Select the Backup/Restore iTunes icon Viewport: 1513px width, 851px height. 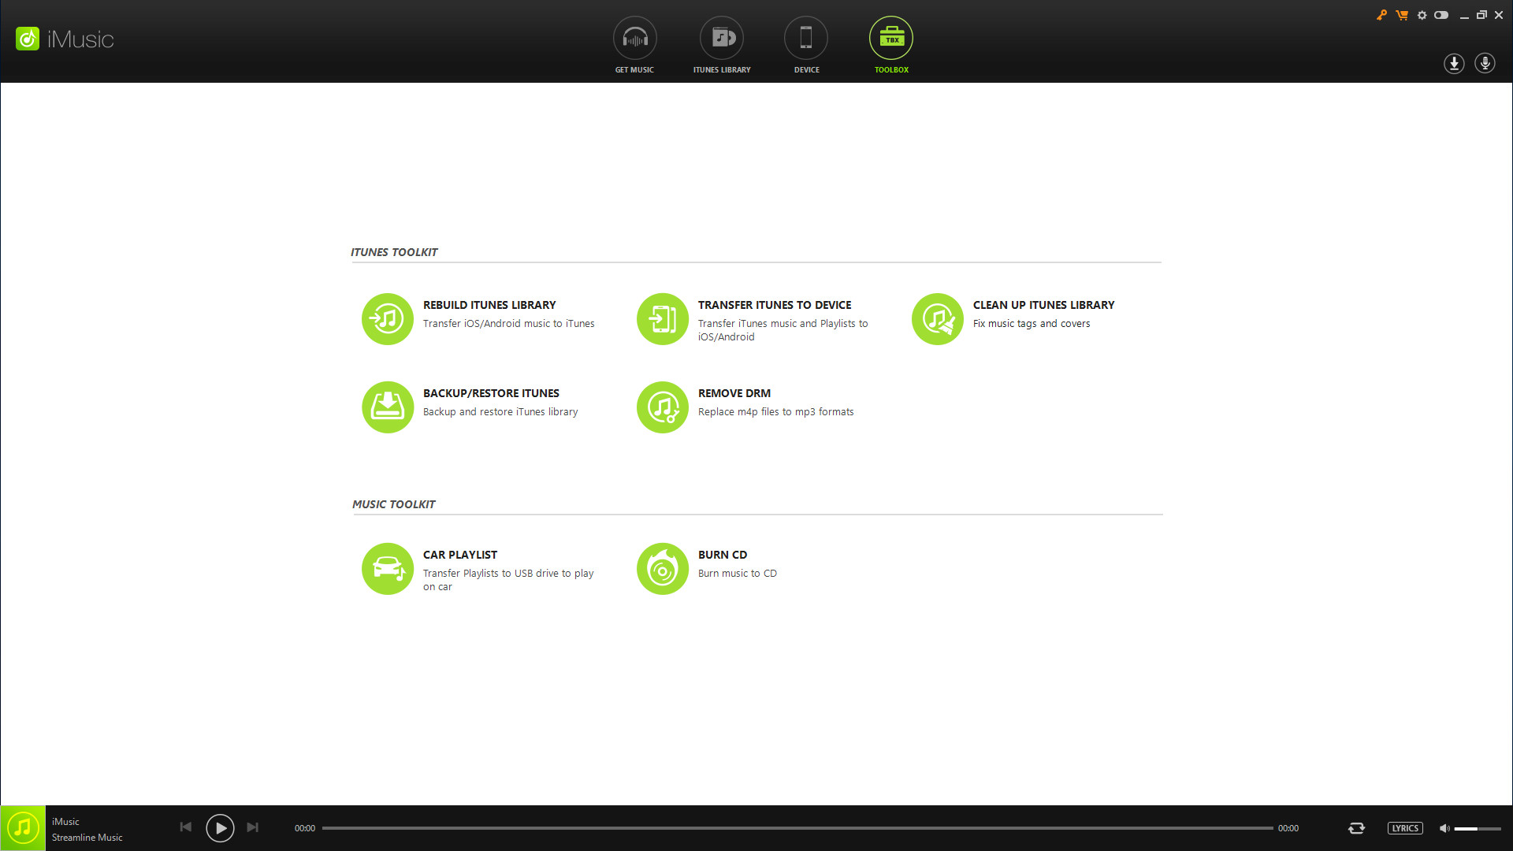[387, 407]
